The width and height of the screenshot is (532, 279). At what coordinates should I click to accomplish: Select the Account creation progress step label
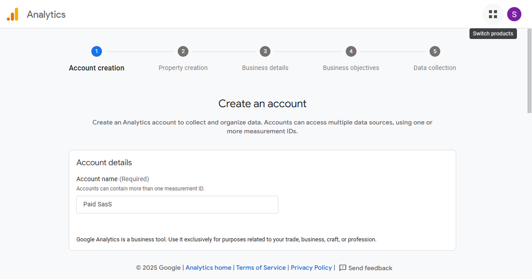point(97,67)
